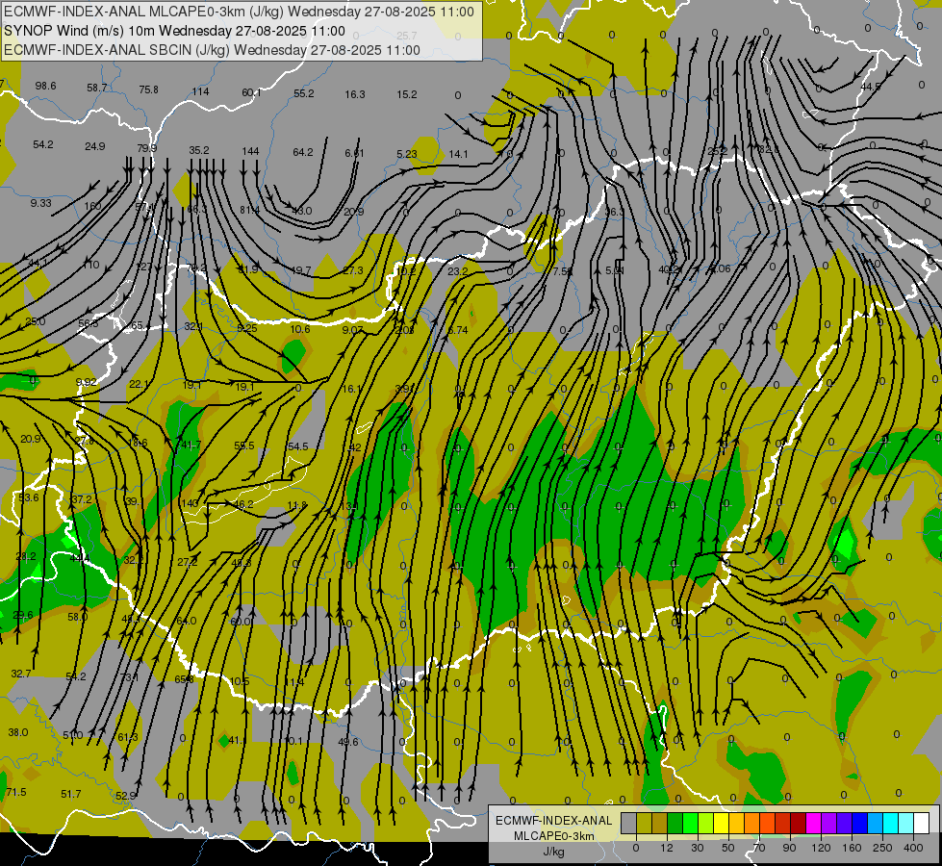This screenshot has width=942, height=866.
Task: Click the J/kg unit label in the legend
Action: tap(553, 852)
